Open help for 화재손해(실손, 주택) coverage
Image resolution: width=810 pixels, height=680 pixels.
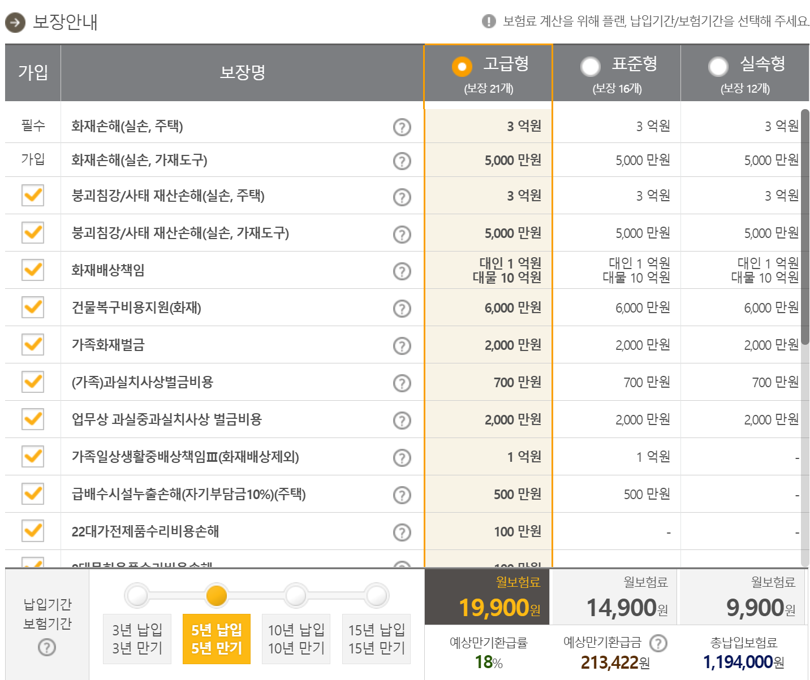402,127
